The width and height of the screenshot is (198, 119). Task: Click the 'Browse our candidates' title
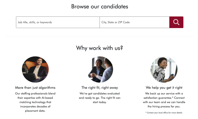pyautogui.click(x=100, y=6)
